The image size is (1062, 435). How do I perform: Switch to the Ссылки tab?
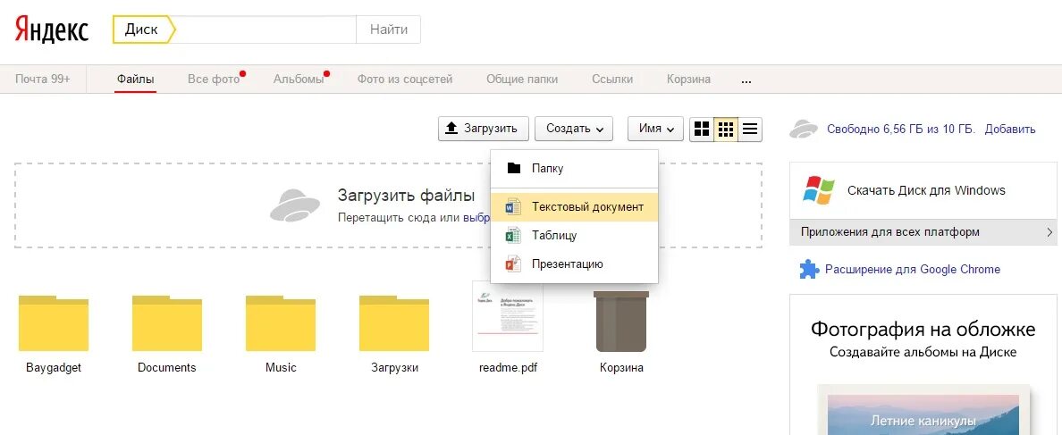612,79
